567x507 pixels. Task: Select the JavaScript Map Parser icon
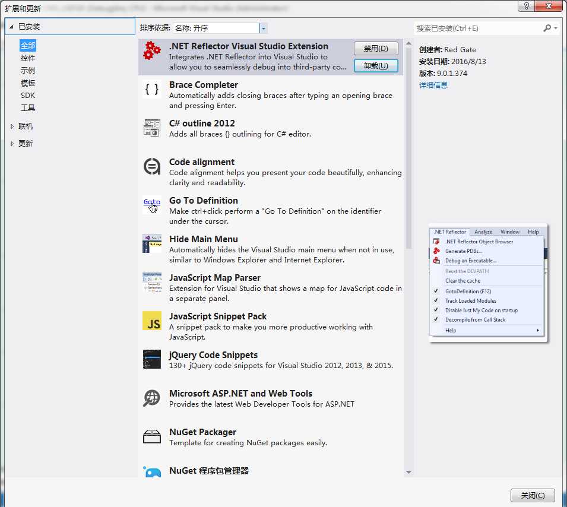click(x=152, y=282)
